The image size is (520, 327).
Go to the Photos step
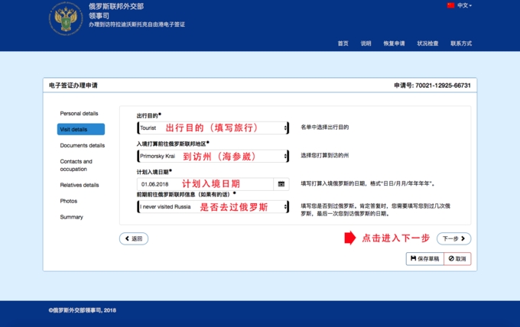click(69, 201)
